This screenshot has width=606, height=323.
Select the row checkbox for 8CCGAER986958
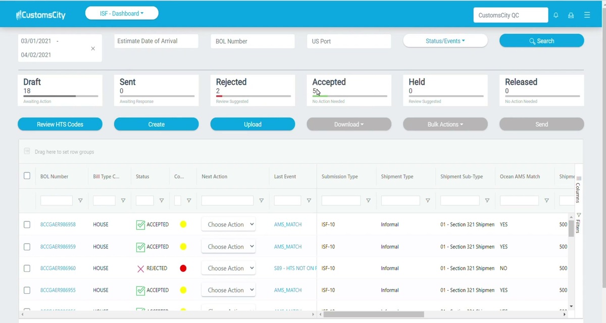(x=27, y=225)
